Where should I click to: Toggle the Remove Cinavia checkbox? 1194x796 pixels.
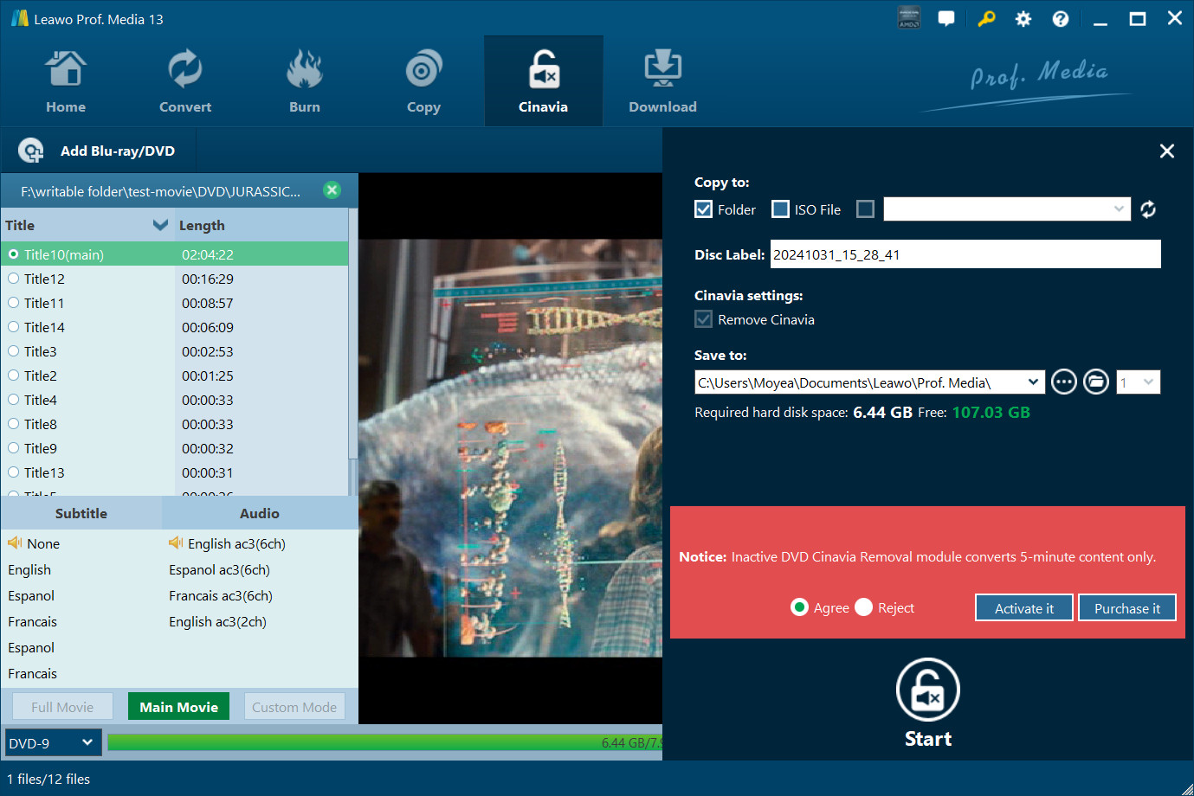pyautogui.click(x=704, y=319)
